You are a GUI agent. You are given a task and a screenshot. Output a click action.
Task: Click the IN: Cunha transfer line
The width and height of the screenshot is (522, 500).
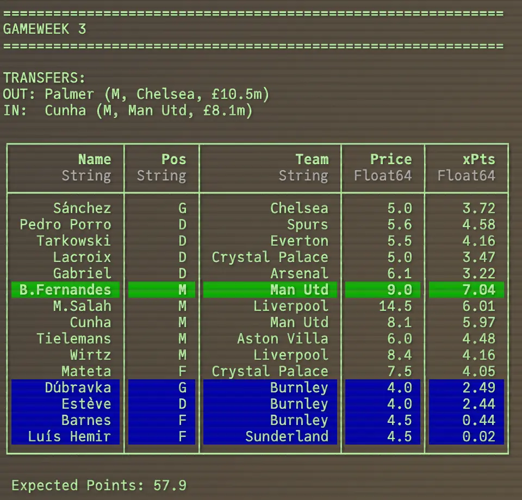pyautogui.click(x=127, y=110)
